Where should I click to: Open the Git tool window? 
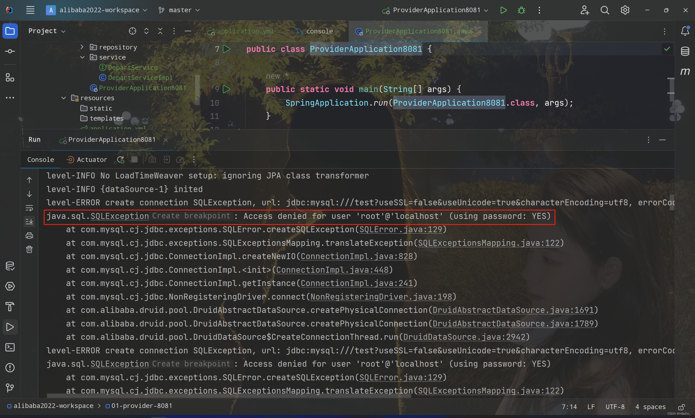point(10,388)
